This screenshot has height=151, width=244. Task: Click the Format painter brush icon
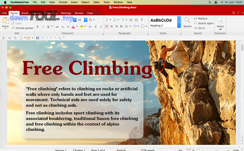coord(13,28)
